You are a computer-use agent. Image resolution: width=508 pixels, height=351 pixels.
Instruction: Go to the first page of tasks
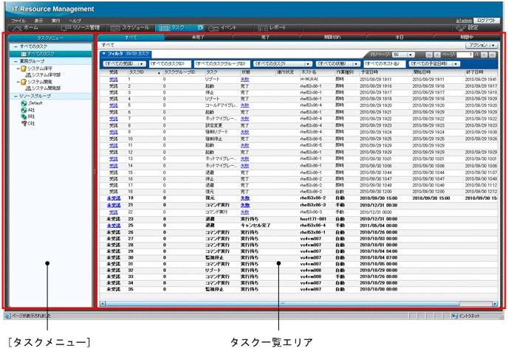[429, 55]
